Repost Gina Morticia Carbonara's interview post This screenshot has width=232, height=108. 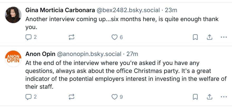tap(71, 37)
